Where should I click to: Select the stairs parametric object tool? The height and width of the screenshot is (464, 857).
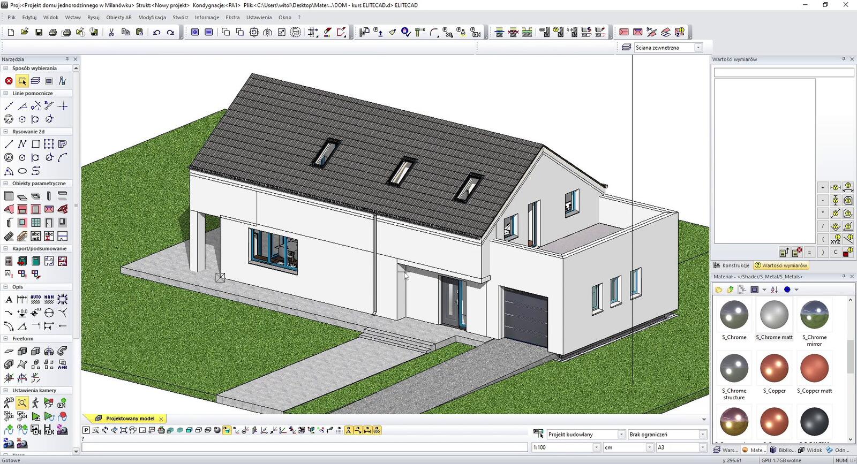pyautogui.click(x=9, y=236)
